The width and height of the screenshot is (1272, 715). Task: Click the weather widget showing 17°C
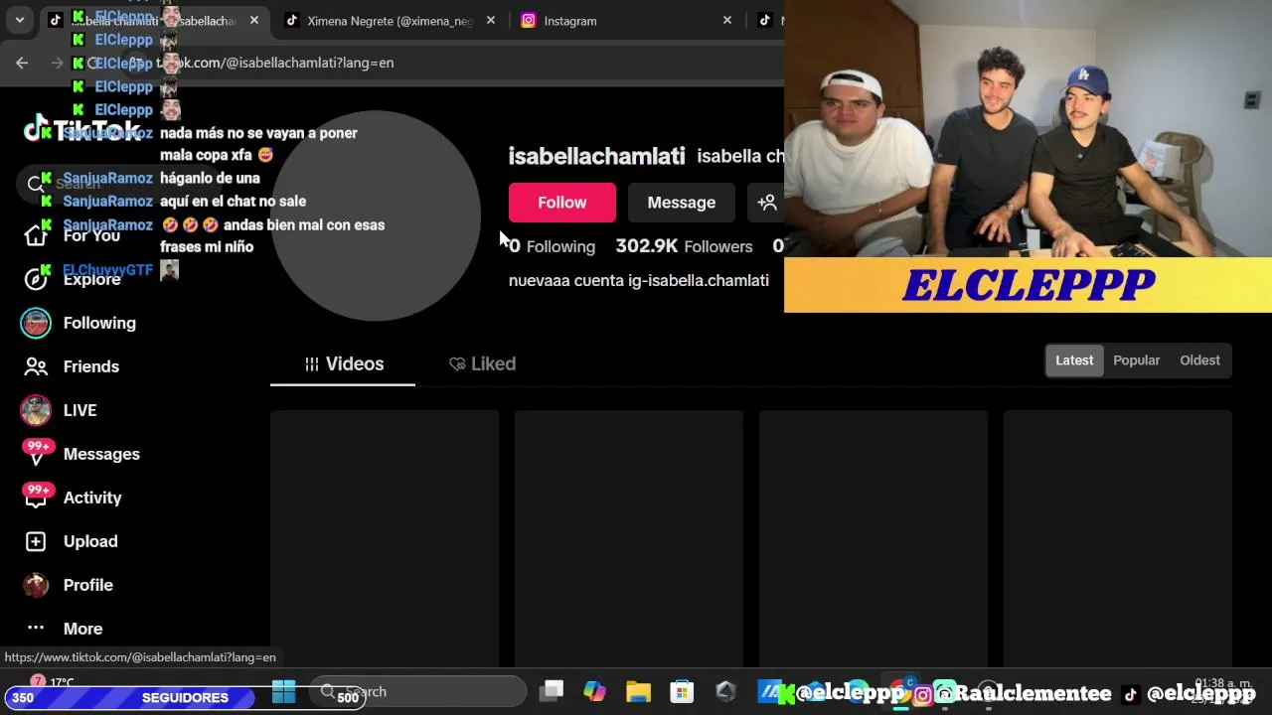point(52,682)
